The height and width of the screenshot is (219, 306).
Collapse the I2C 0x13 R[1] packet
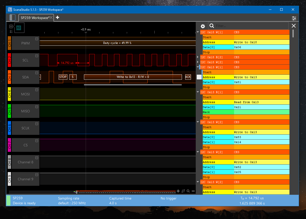pyautogui.click(x=198, y=92)
